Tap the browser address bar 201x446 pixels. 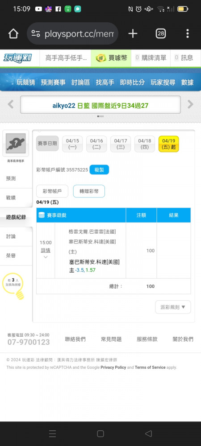(x=73, y=34)
